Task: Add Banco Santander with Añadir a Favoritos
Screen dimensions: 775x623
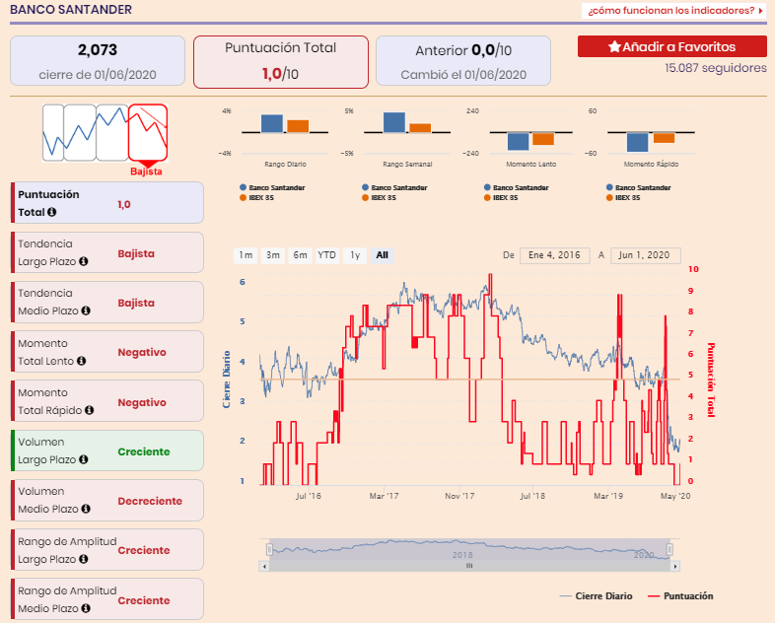Action: pyautogui.click(x=672, y=46)
